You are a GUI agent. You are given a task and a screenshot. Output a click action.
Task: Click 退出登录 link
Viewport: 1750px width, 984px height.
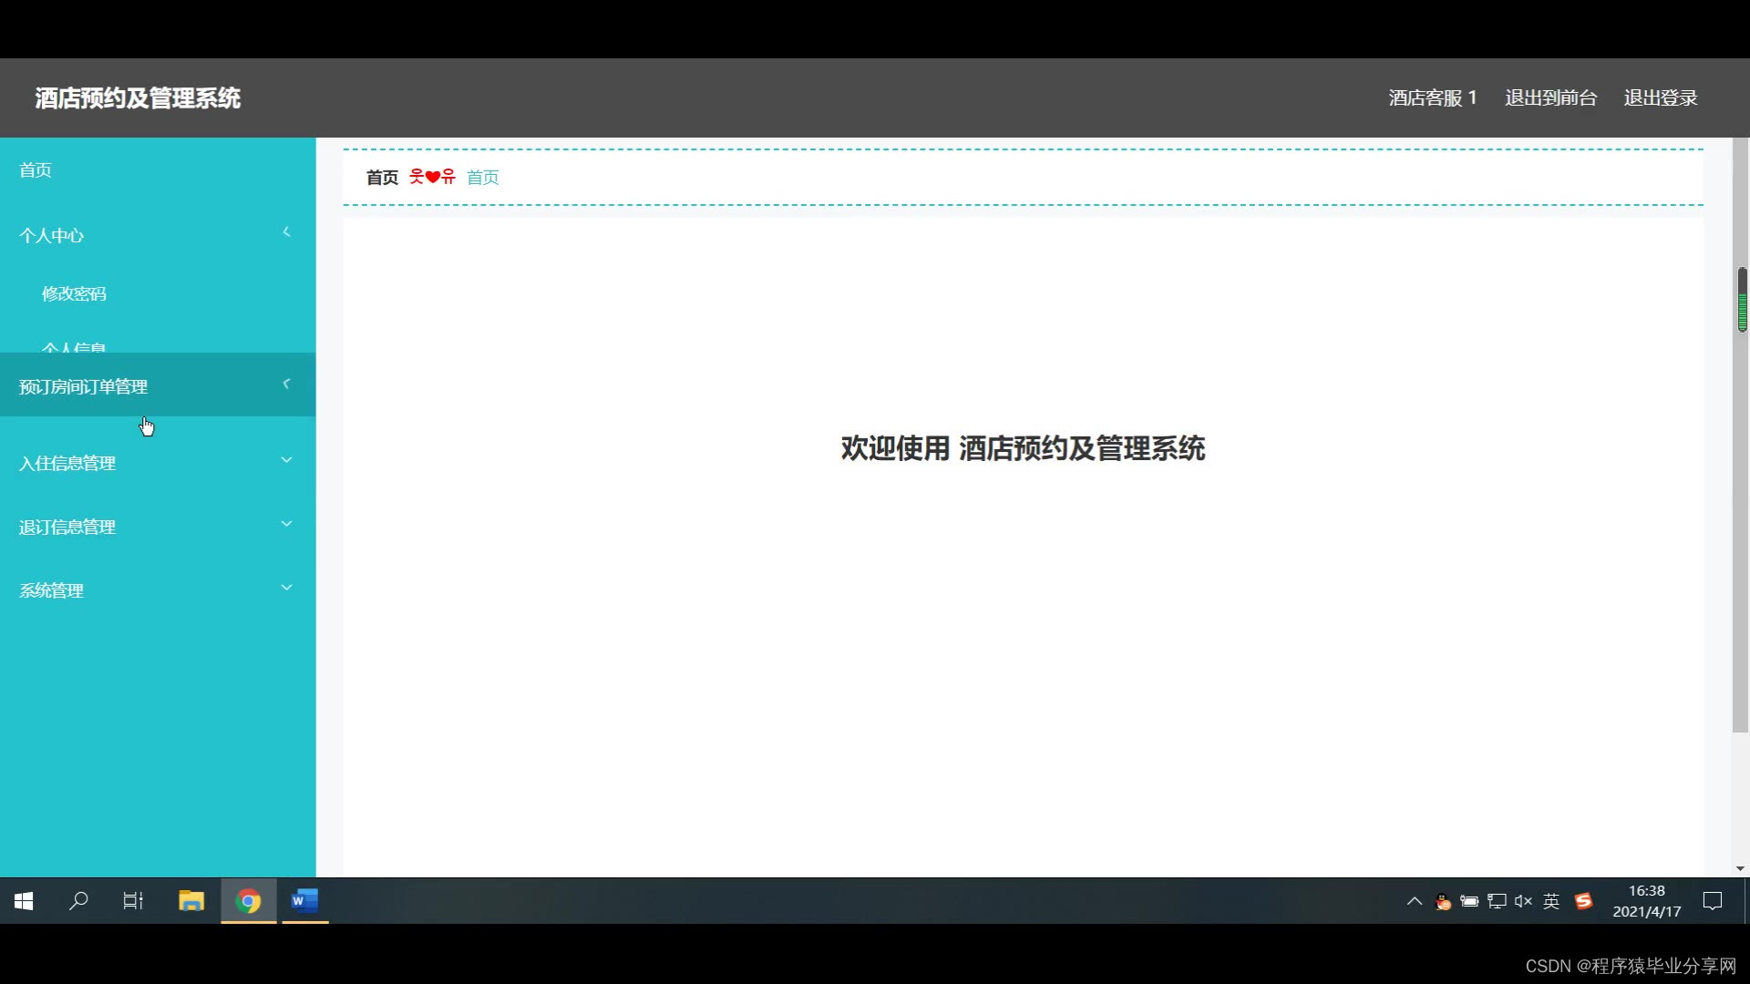tap(1660, 97)
